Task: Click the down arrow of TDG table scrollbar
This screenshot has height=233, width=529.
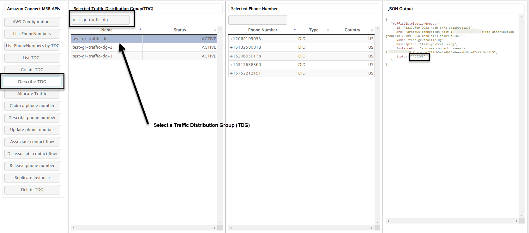Action: pos(220,223)
